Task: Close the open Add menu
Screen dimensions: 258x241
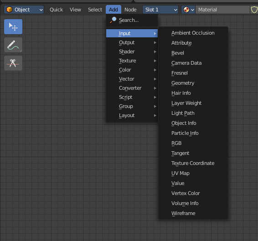Action: point(114,10)
